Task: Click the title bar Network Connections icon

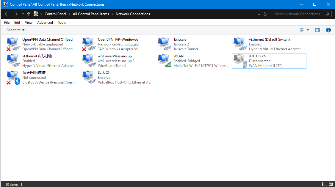Action: (6, 4)
